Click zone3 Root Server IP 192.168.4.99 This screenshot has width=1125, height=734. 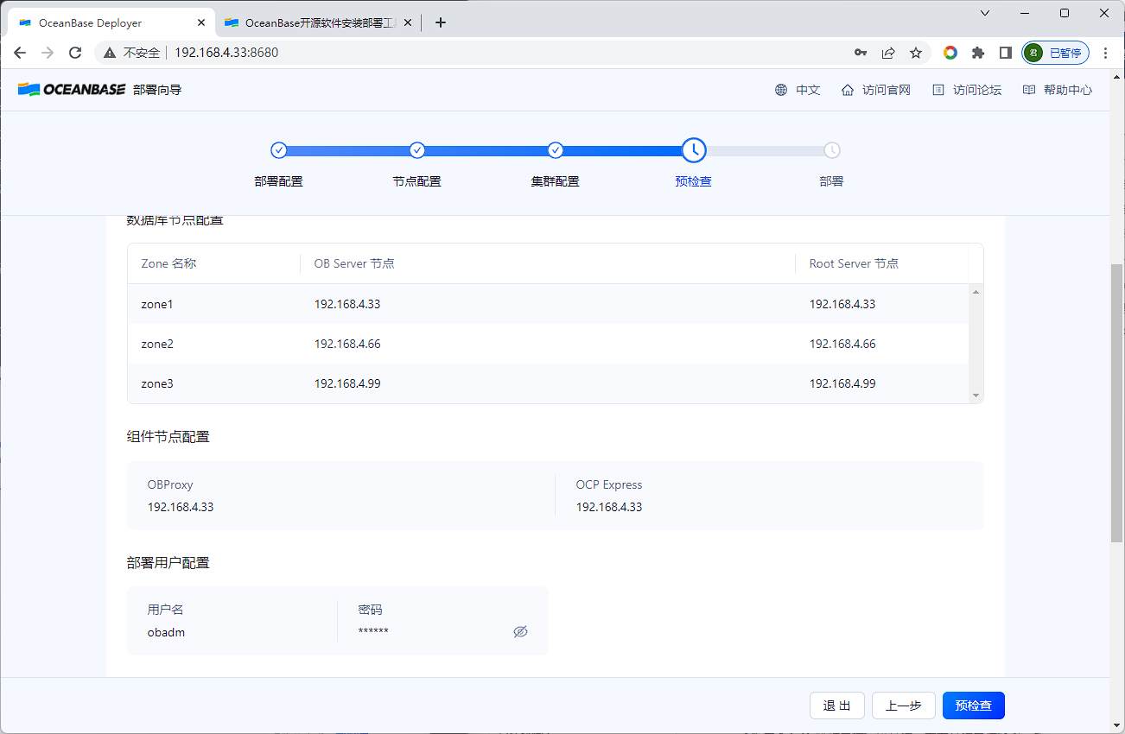(x=842, y=383)
